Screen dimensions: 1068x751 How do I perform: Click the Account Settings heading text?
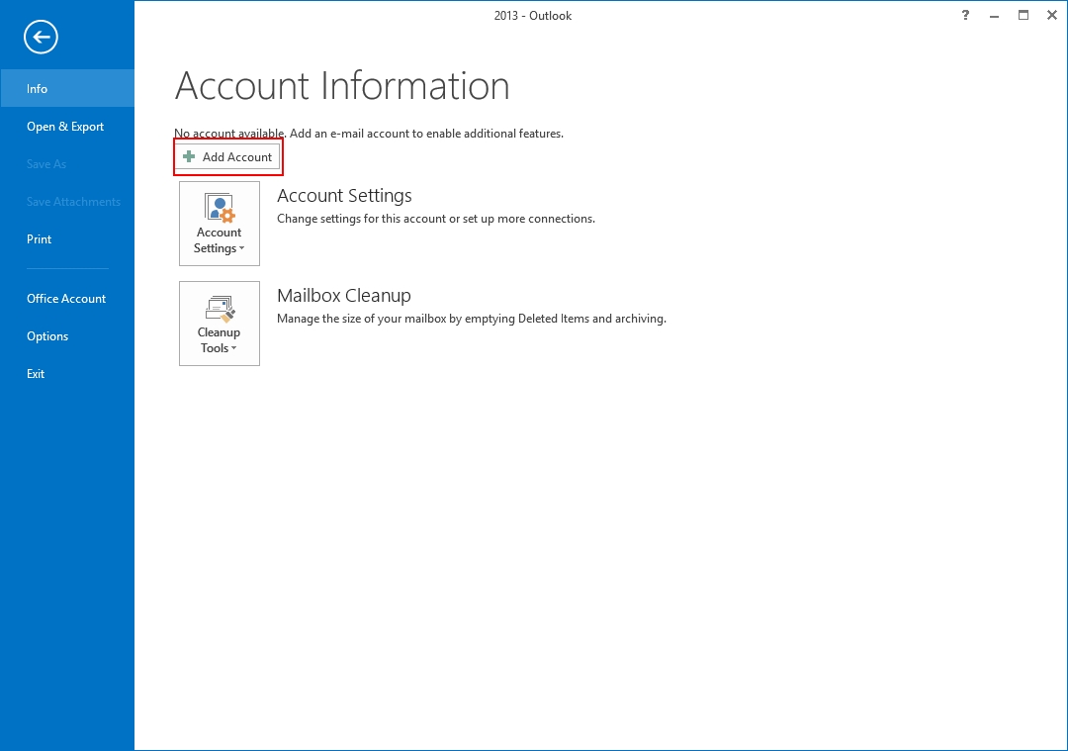click(344, 195)
